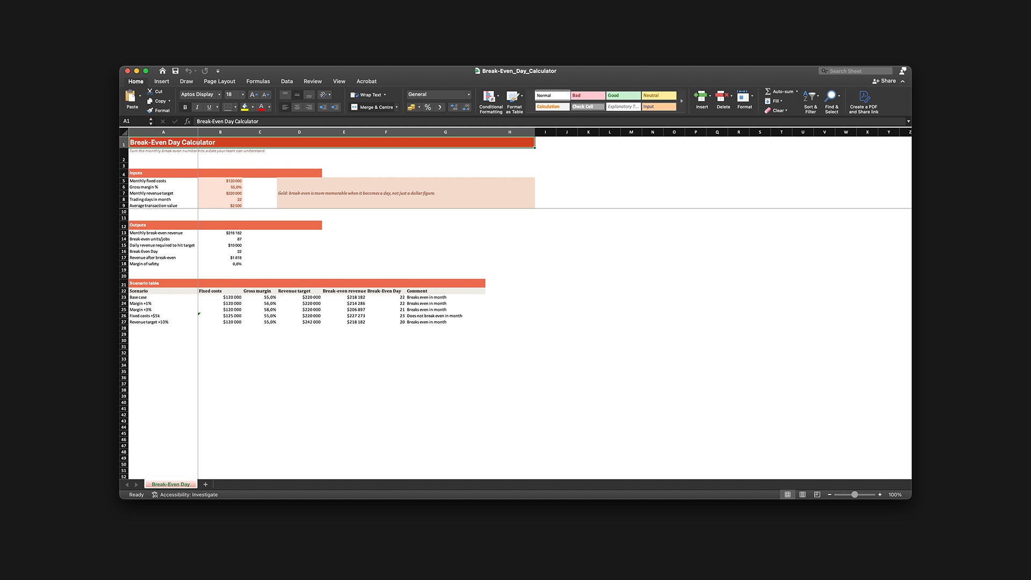Click the Paste clipboard icon
The image size is (1031, 580).
130,96
